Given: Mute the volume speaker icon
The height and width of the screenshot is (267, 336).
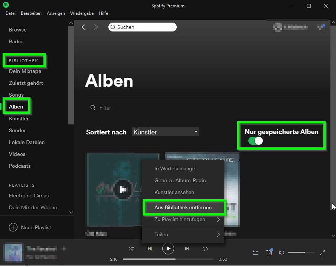Looking at the screenshot, I should [281, 253].
